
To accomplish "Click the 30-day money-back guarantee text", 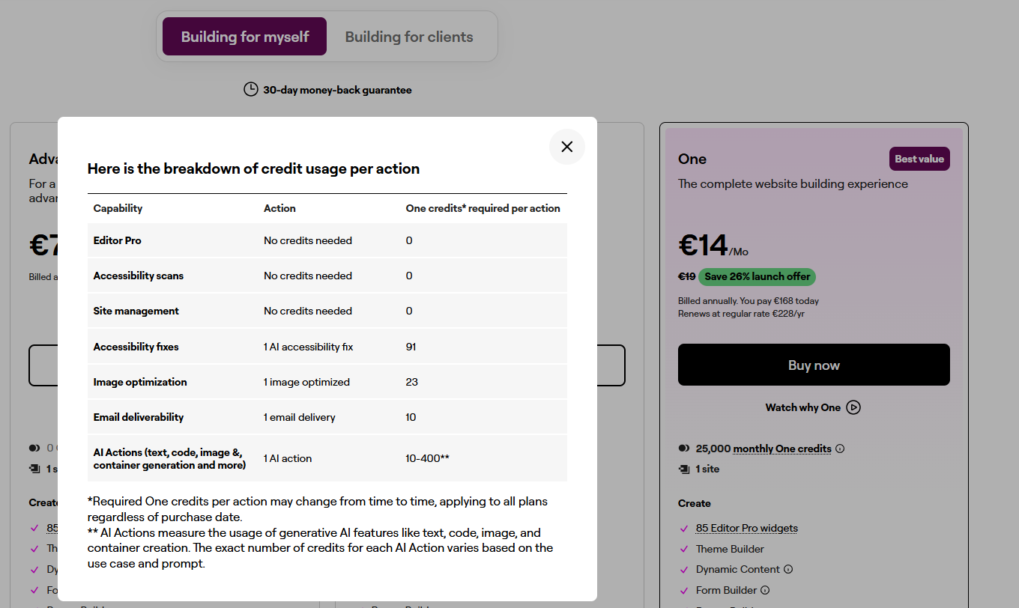I will [x=337, y=90].
